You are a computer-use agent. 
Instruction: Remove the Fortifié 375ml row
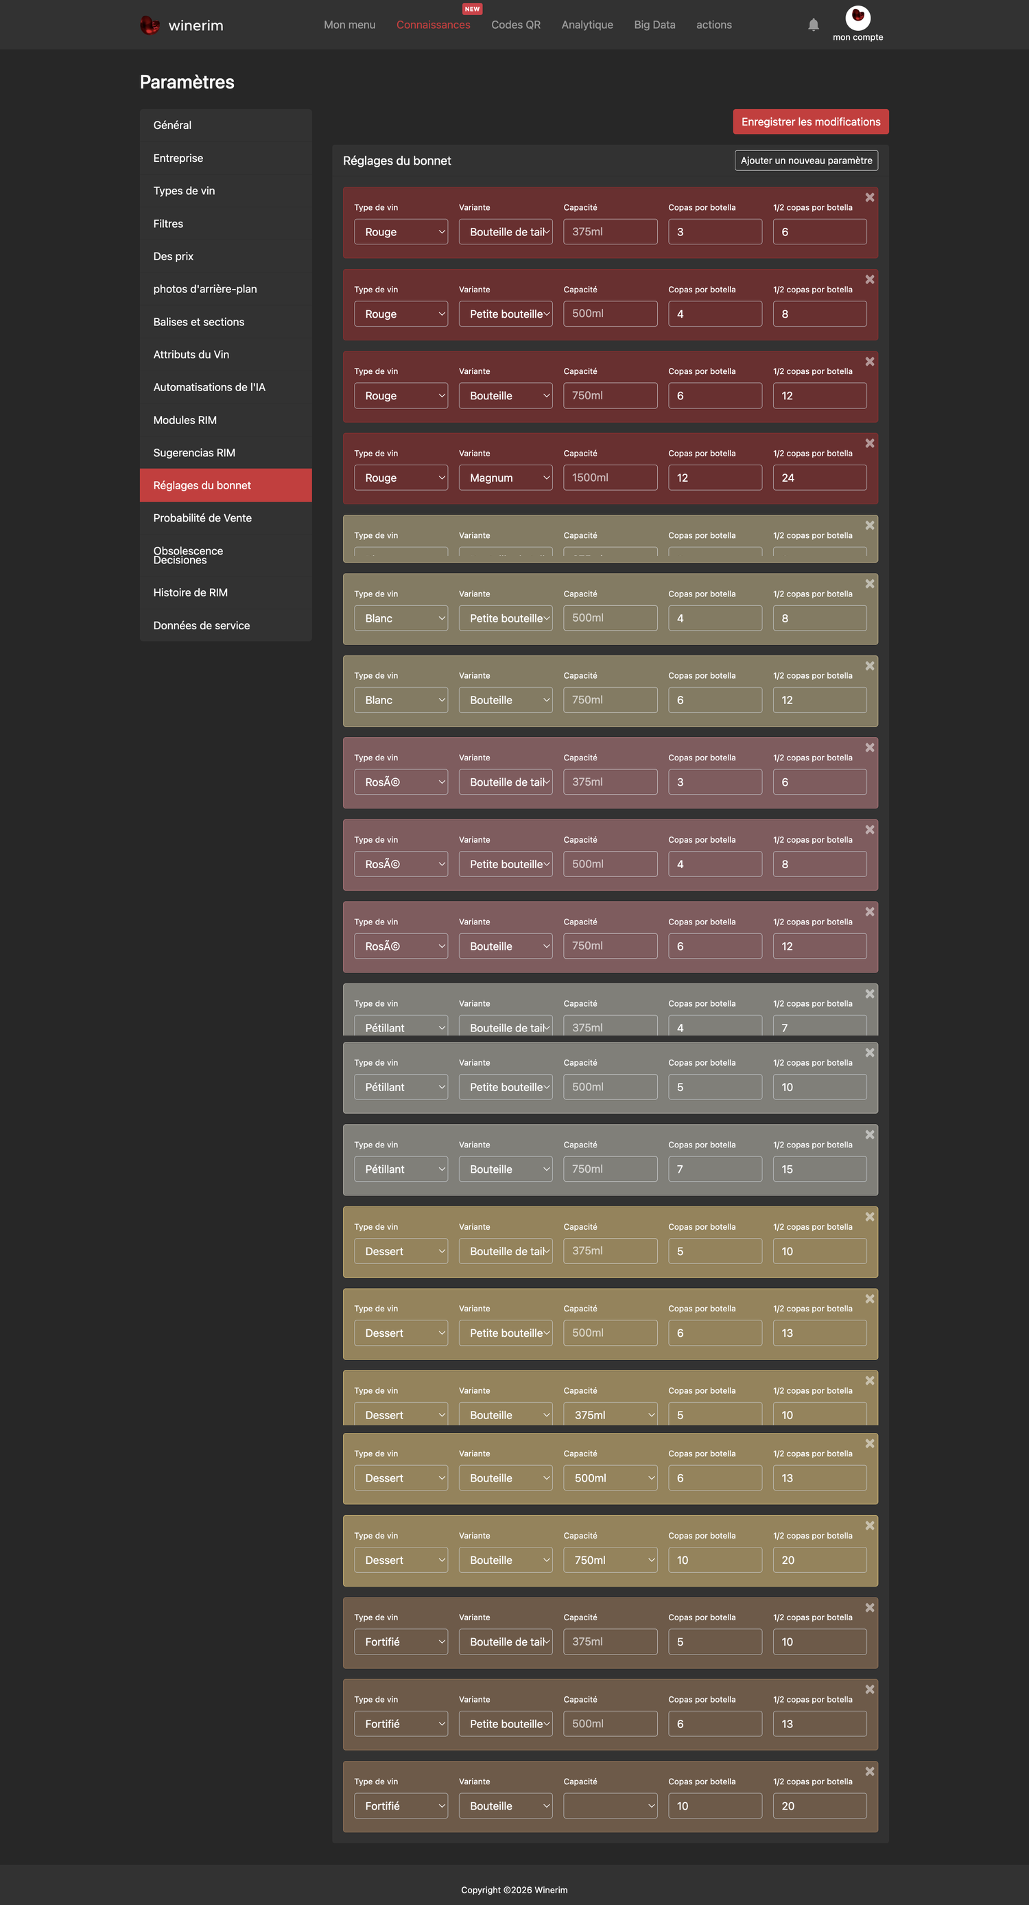tap(870, 1607)
